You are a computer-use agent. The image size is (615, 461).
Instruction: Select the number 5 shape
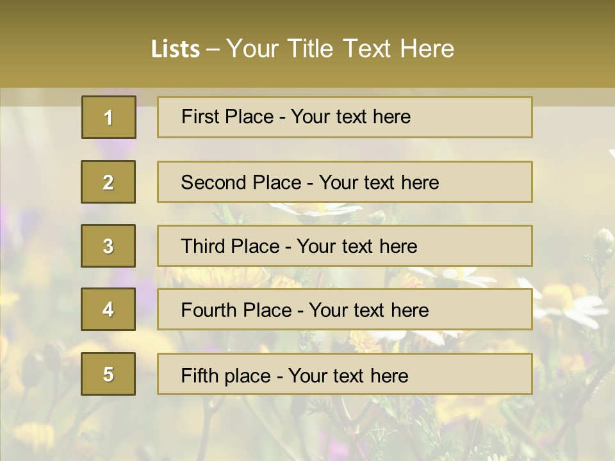tap(108, 374)
